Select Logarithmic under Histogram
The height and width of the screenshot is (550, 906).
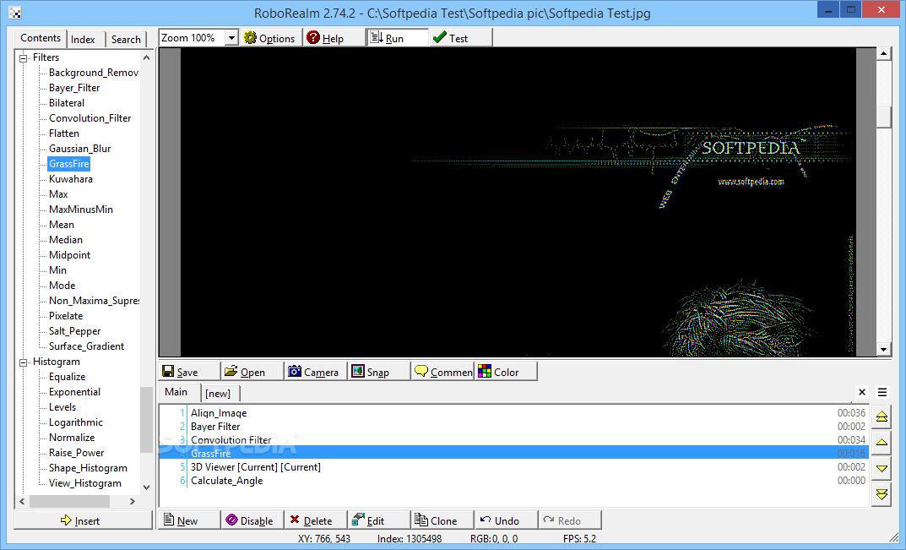pyautogui.click(x=76, y=422)
